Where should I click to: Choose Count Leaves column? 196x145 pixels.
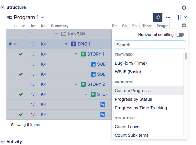coord(128,127)
